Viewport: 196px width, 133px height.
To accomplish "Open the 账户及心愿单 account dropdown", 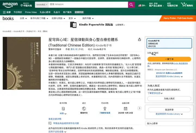I will coord(156,5).
